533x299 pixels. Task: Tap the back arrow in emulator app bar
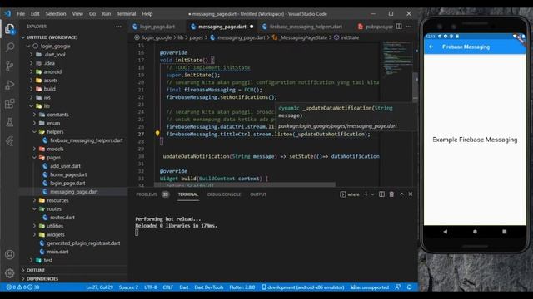pos(431,47)
